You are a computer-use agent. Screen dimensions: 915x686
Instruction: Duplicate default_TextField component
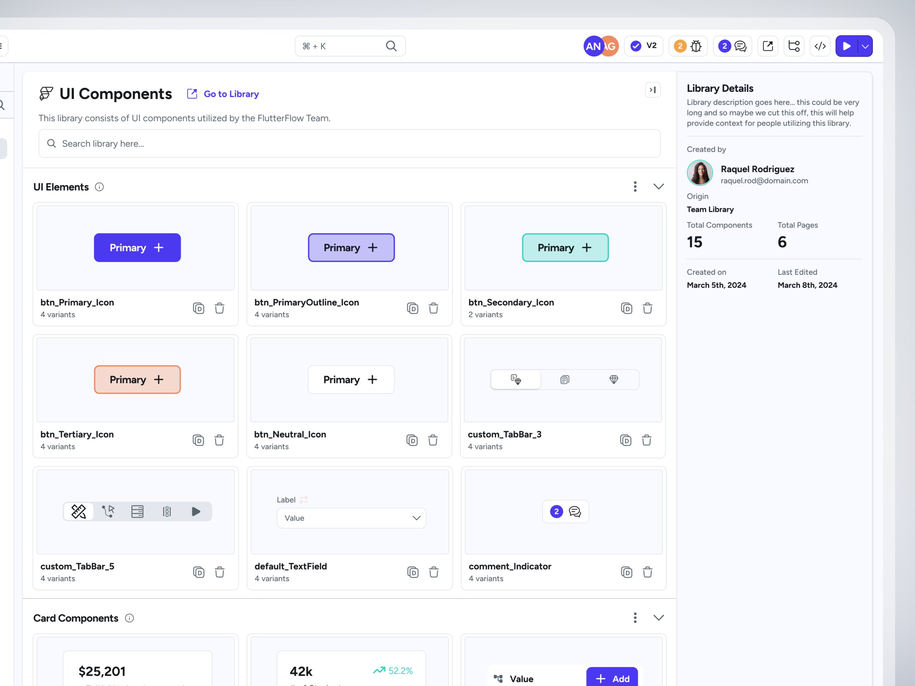(413, 572)
